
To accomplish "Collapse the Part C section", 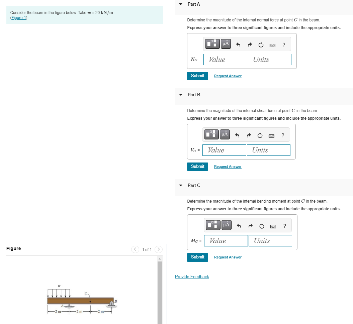I will coord(181,185).
